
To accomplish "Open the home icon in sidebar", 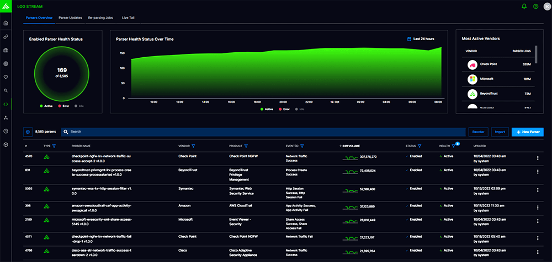I will [x=6, y=23].
